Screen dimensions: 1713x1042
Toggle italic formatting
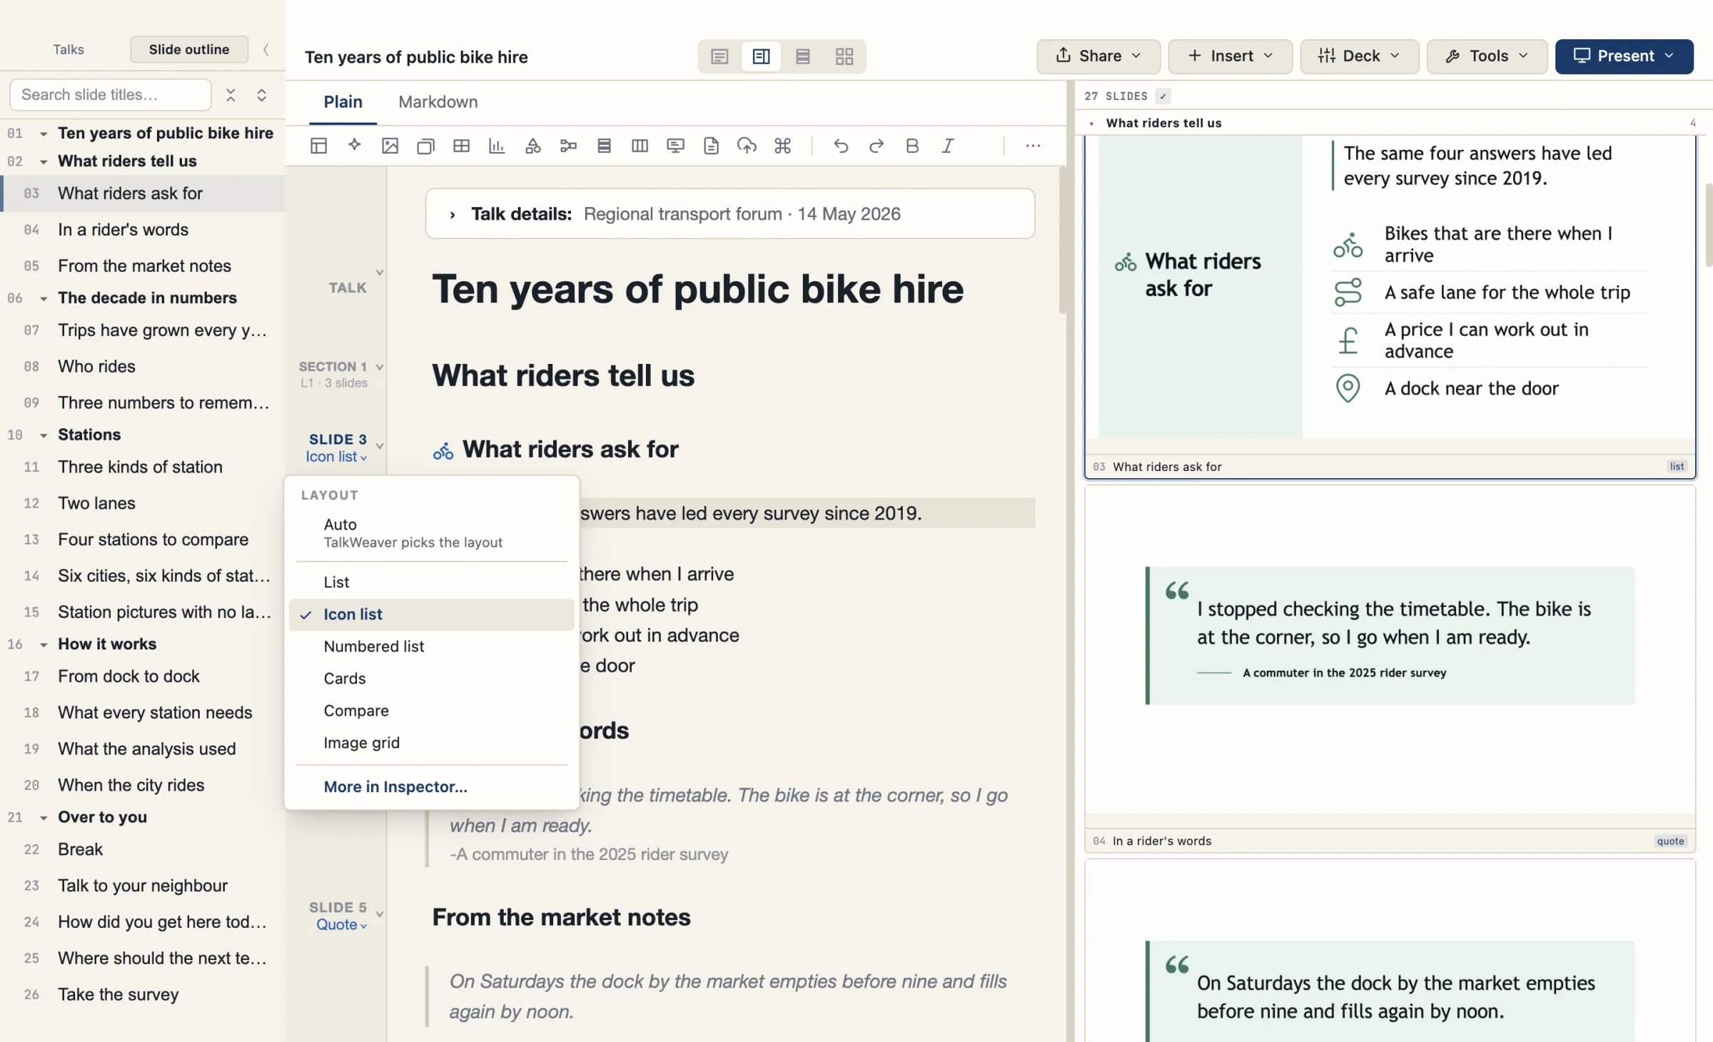(x=948, y=146)
